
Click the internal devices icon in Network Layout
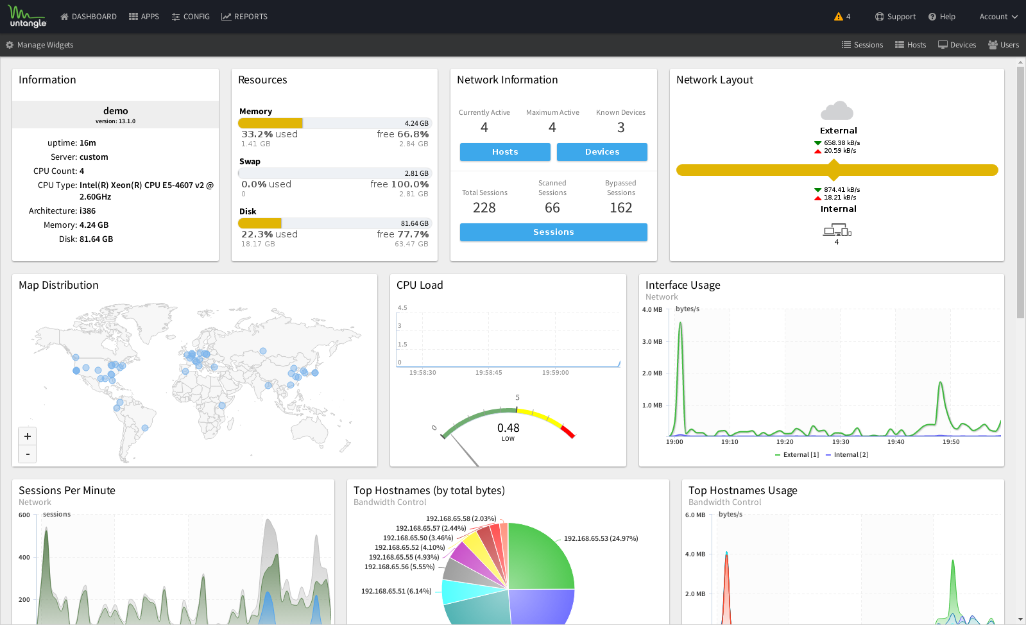837,230
